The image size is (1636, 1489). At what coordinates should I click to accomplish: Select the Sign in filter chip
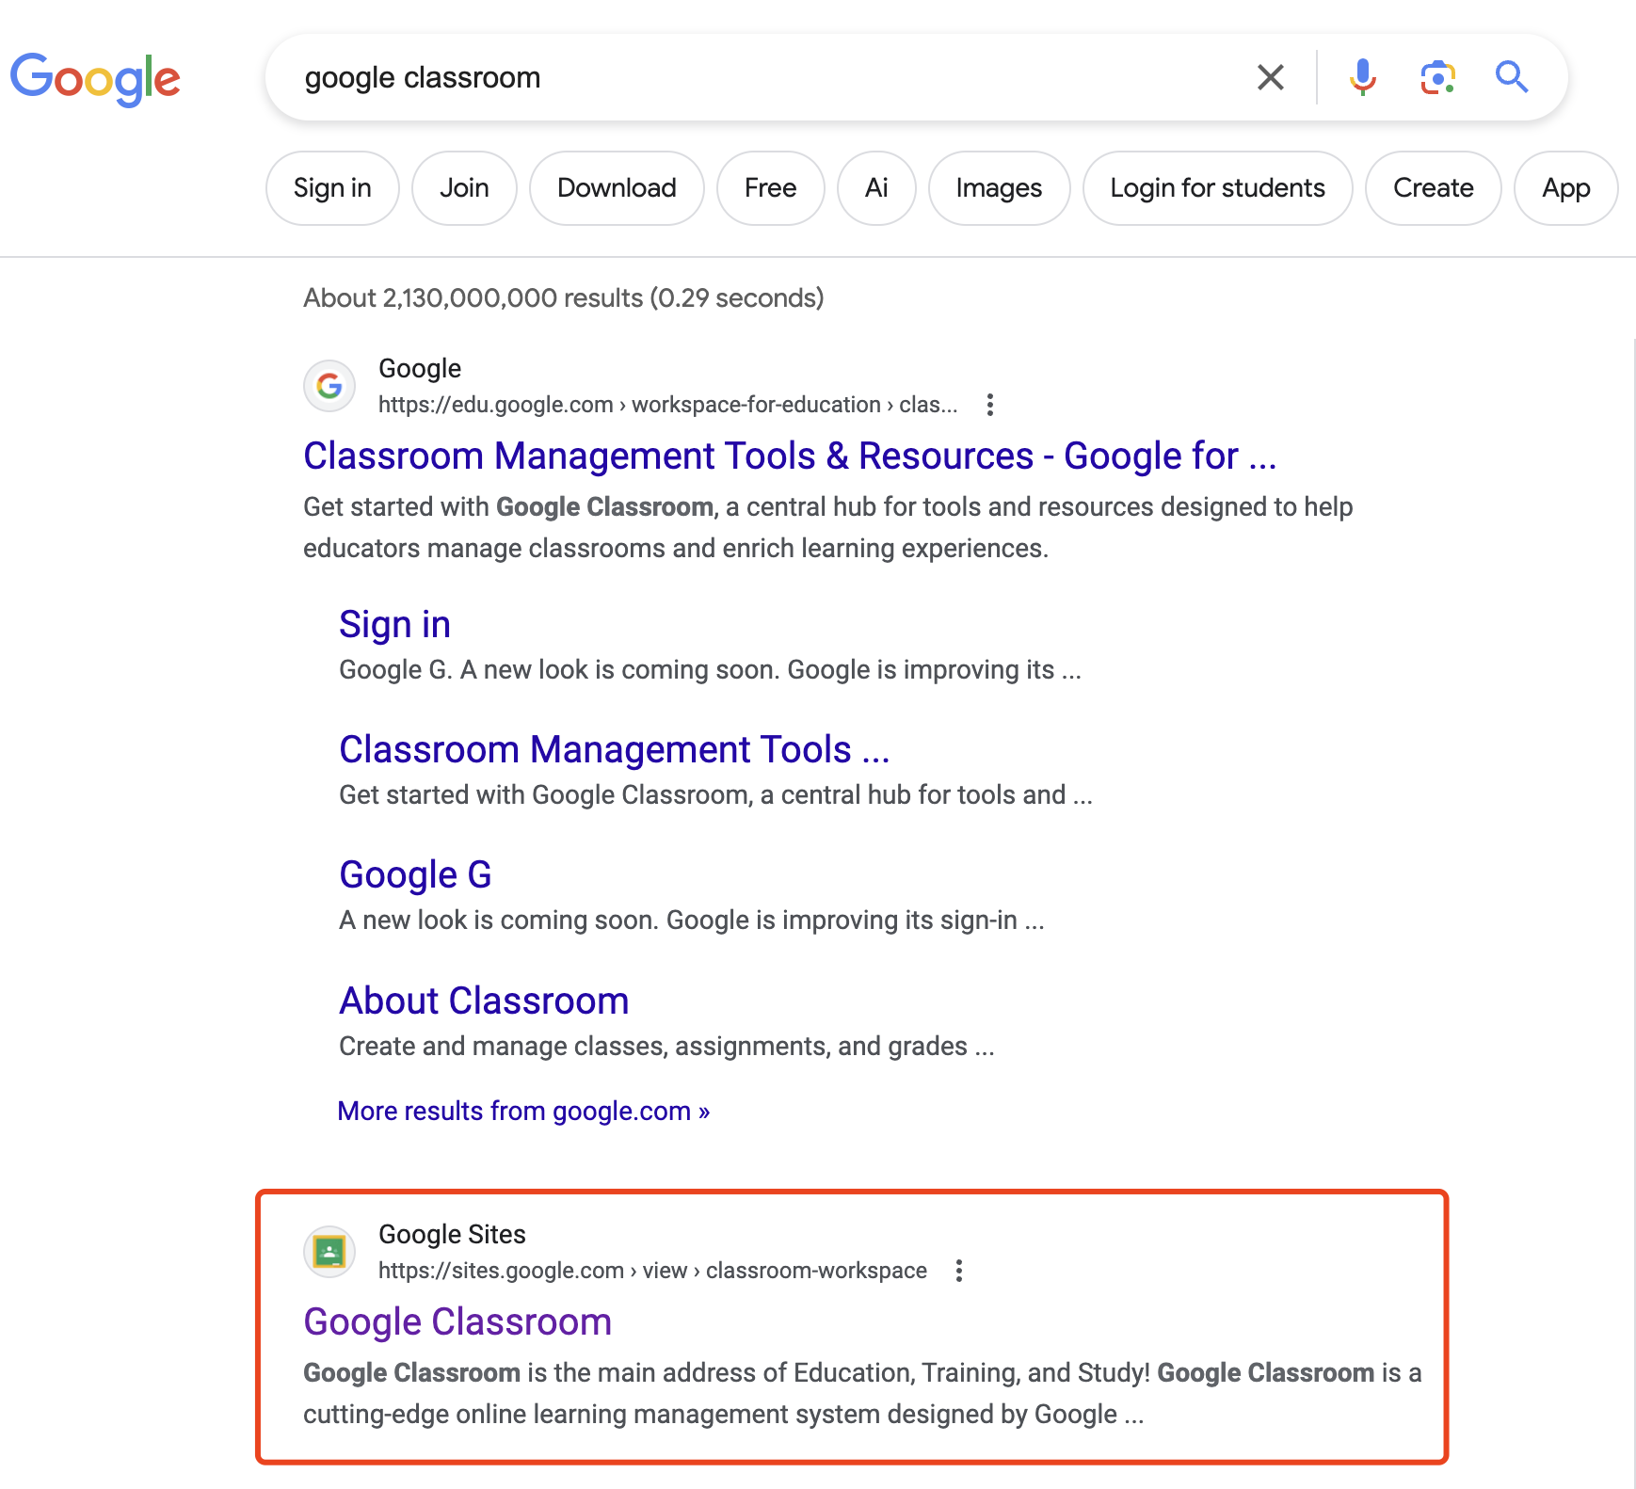coord(332,188)
